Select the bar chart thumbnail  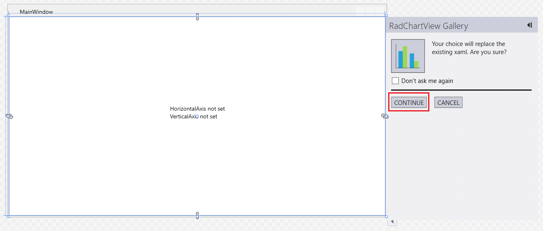(408, 56)
